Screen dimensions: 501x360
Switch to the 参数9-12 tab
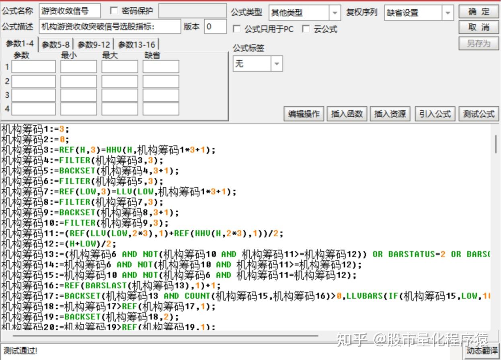(x=94, y=45)
